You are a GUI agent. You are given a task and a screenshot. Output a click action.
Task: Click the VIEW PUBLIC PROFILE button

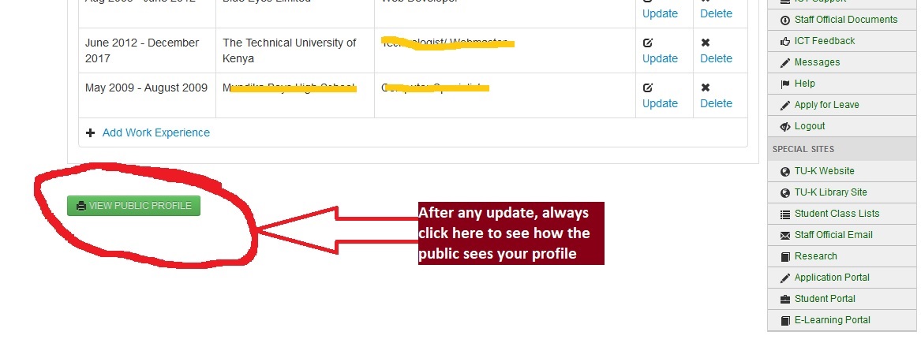tap(133, 206)
